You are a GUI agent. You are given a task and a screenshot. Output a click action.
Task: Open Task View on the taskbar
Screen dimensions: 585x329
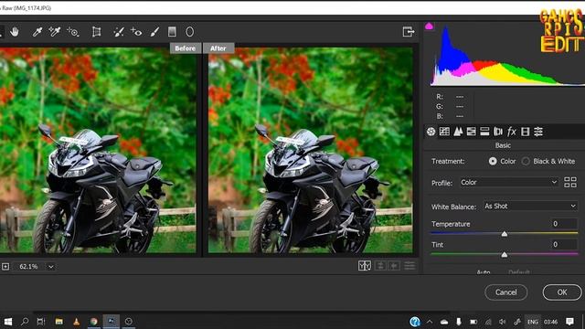pos(41,321)
